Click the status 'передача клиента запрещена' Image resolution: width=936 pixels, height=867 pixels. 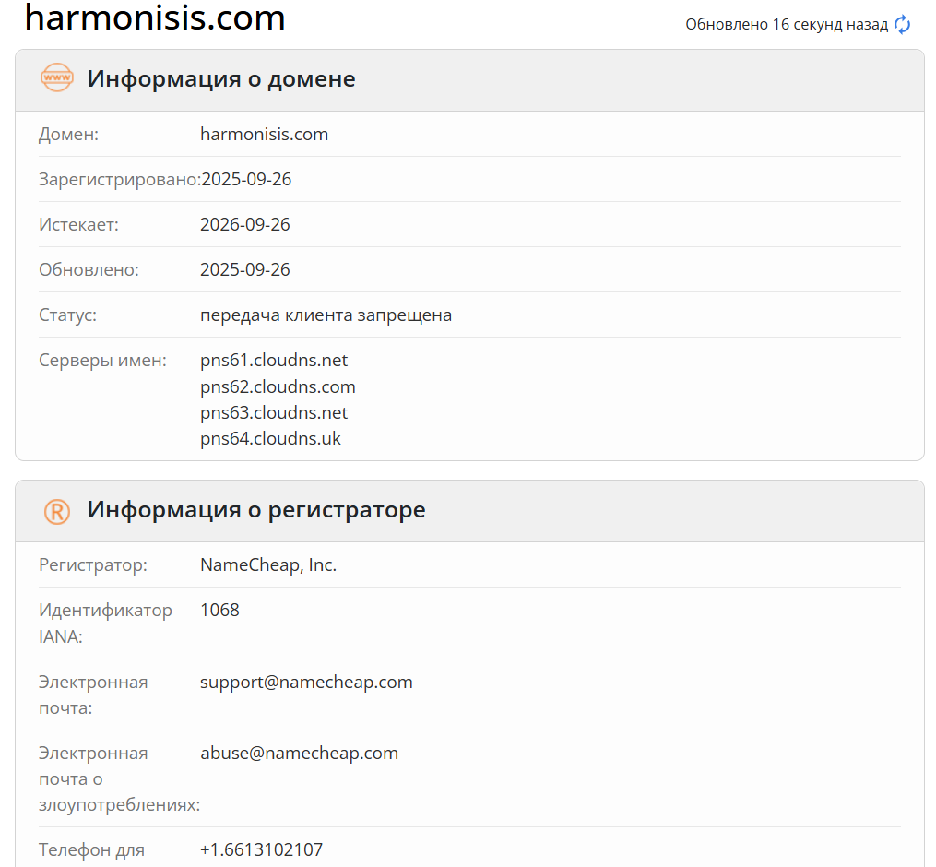(x=326, y=315)
